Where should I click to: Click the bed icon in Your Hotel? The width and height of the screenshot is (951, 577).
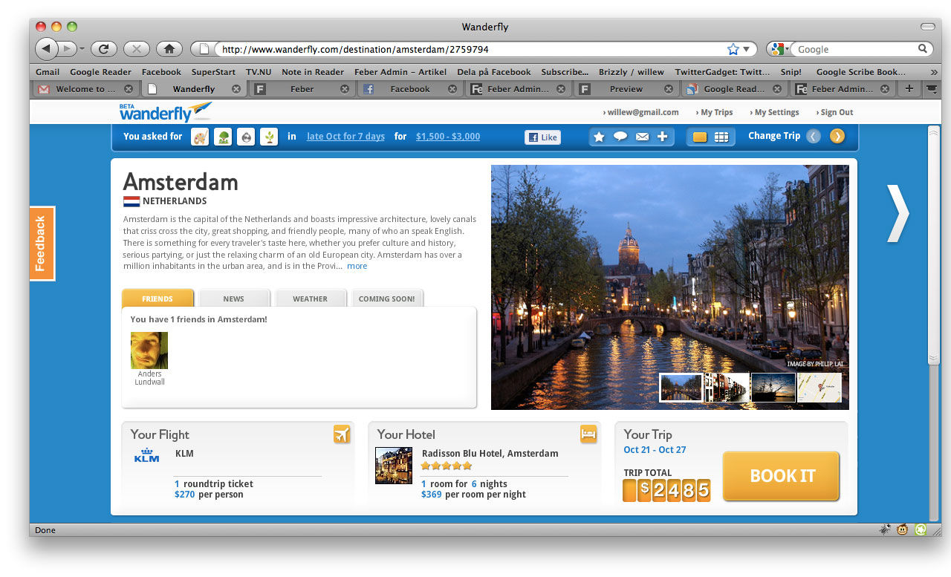pyautogui.click(x=588, y=434)
